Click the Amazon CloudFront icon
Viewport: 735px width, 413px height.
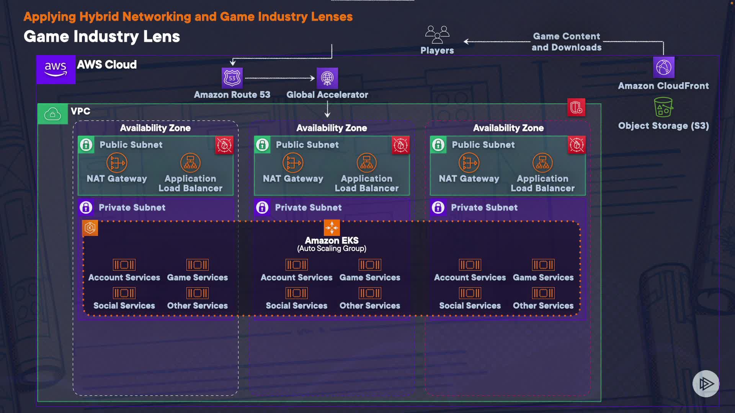click(663, 67)
